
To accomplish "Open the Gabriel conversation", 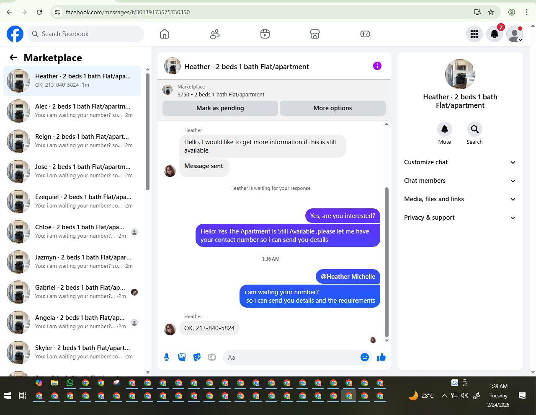I will (x=72, y=292).
